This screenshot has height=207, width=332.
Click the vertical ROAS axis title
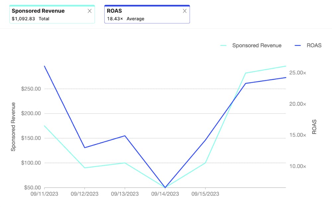pos(314,127)
